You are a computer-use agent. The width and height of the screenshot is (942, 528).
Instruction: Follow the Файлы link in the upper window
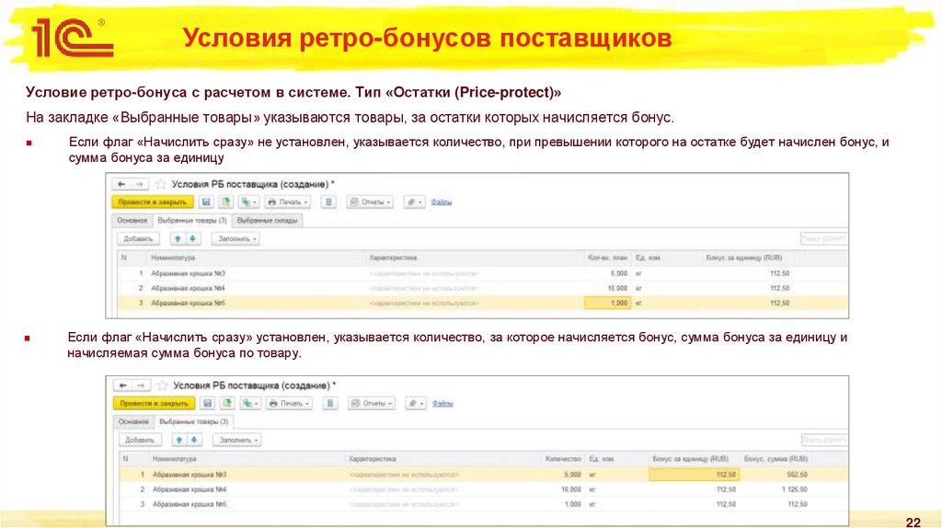tap(441, 202)
